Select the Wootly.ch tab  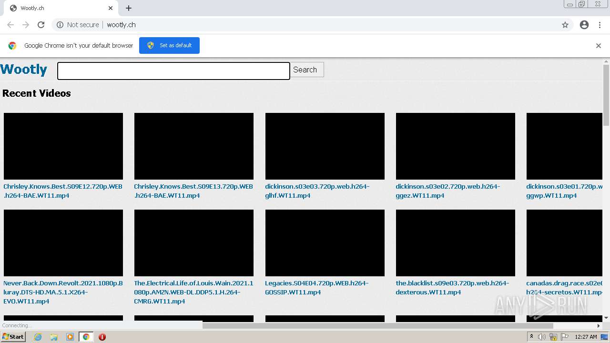tap(61, 8)
